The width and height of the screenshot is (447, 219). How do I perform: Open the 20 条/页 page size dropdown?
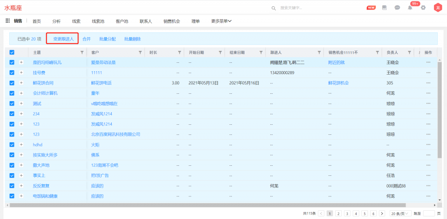click(x=399, y=213)
